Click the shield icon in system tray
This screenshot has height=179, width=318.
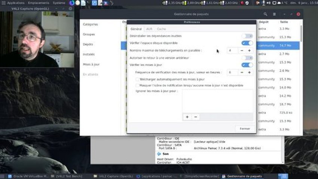pyautogui.click(x=247, y=3)
